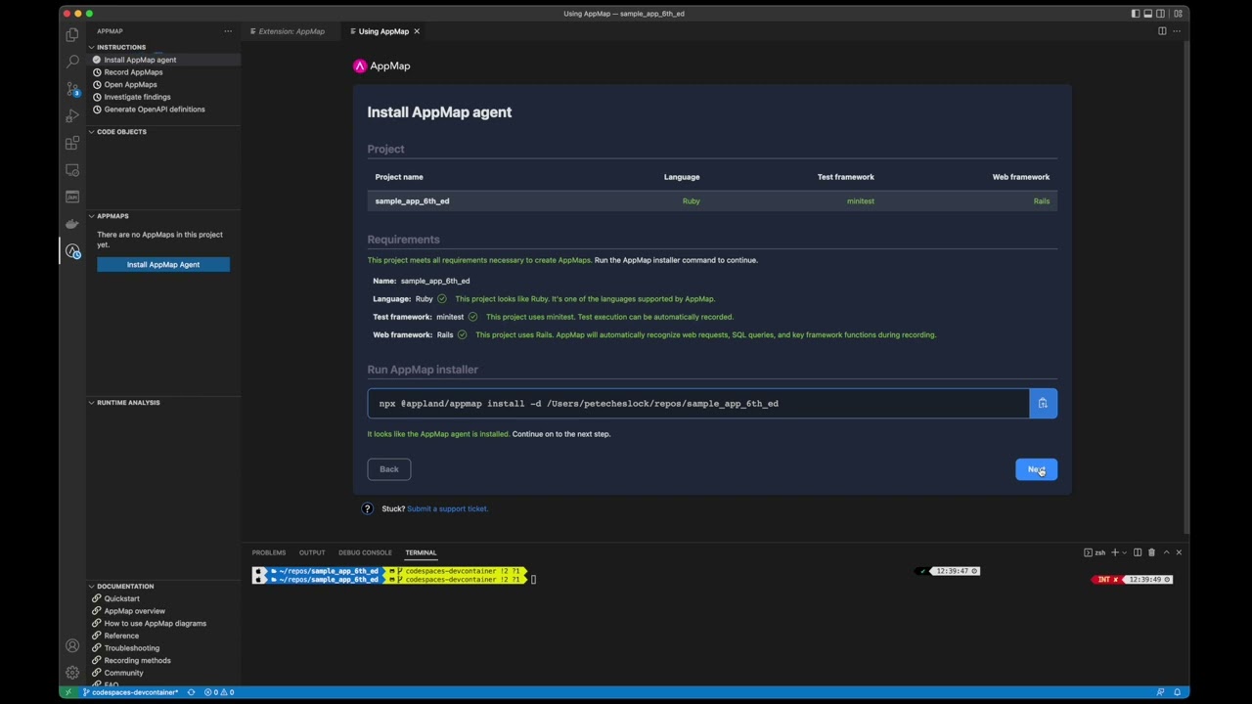Open the Manage gear icon
Image resolution: width=1252 pixels, height=704 pixels.
pos(72,673)
